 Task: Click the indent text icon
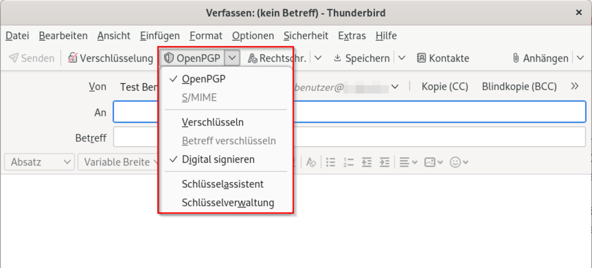pos(384,163)
